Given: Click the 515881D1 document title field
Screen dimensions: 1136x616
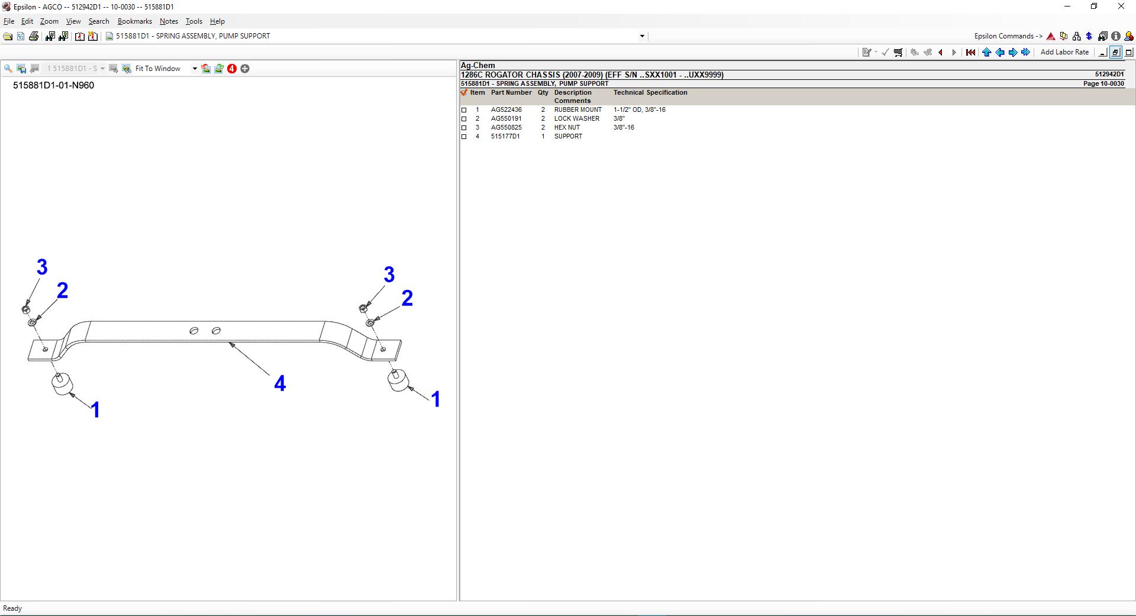Looking at the screenshot, I should tap(376, 36).
